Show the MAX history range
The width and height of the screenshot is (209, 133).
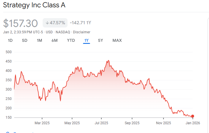[117, 40]
